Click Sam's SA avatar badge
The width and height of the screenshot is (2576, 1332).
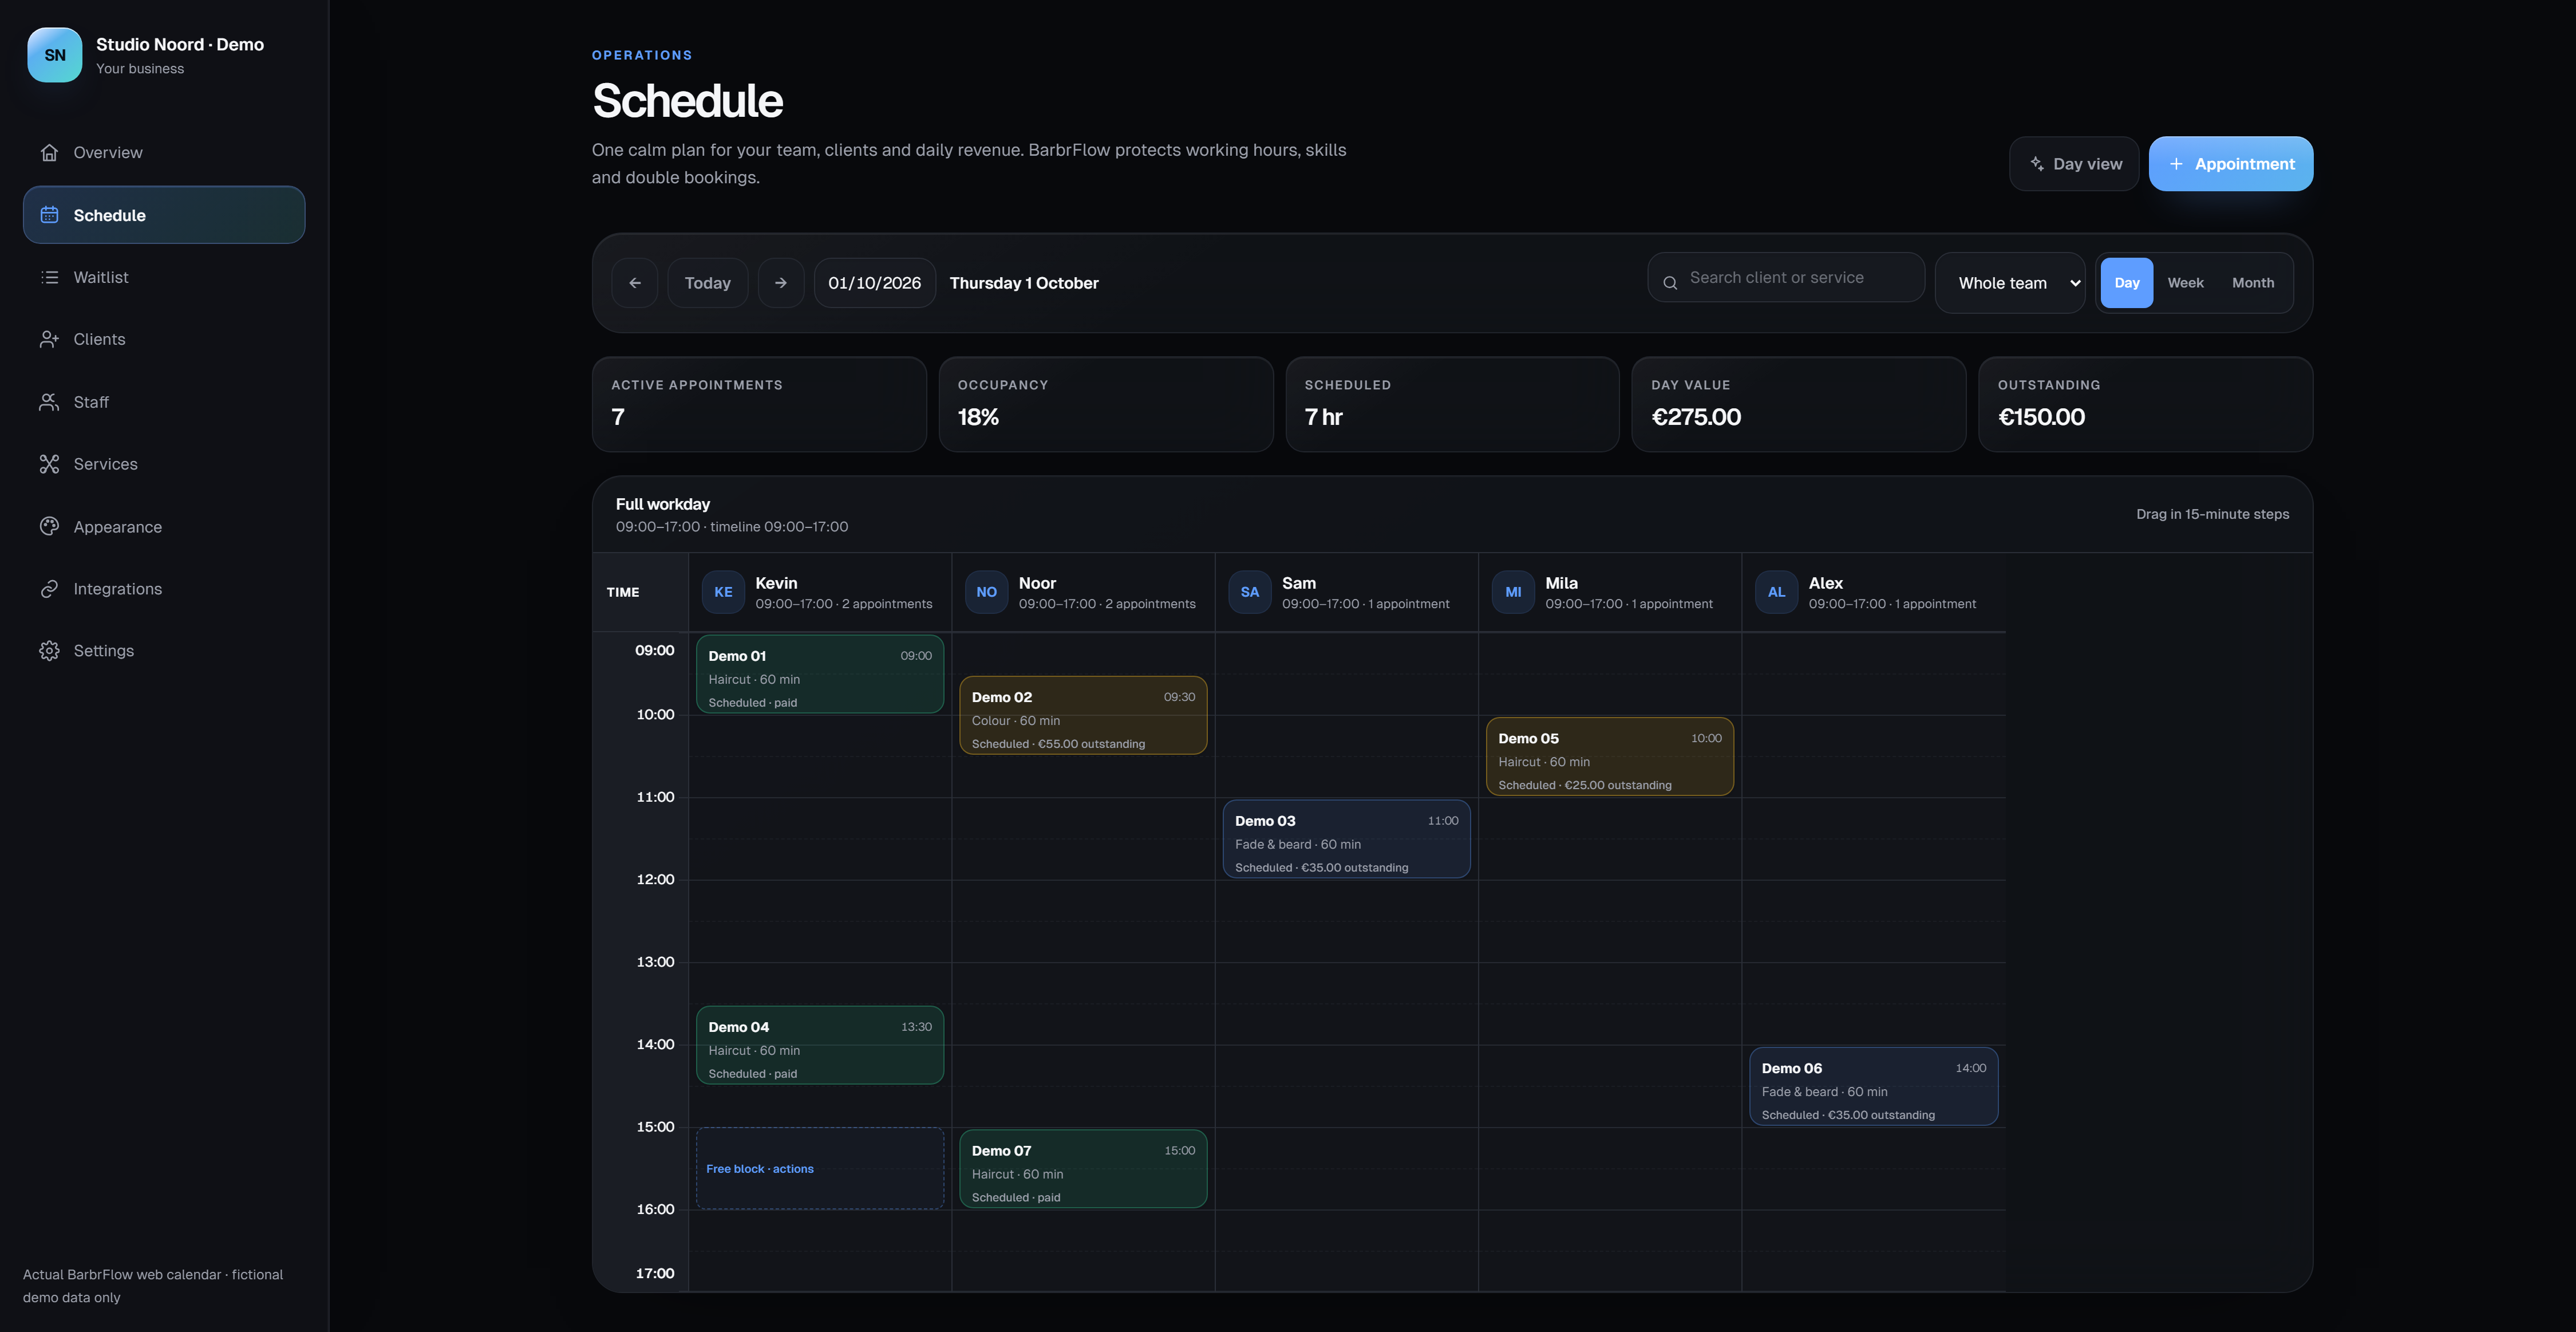point(1250,592)
